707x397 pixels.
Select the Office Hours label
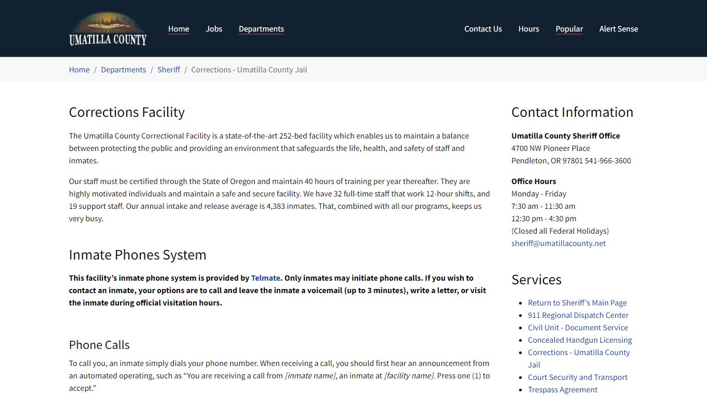click(534, 181)
